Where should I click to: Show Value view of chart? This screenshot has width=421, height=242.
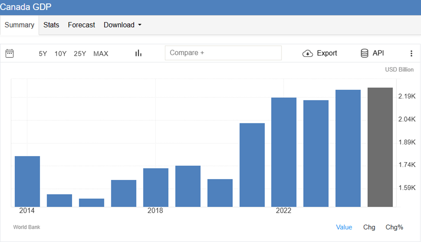point(344,227)
